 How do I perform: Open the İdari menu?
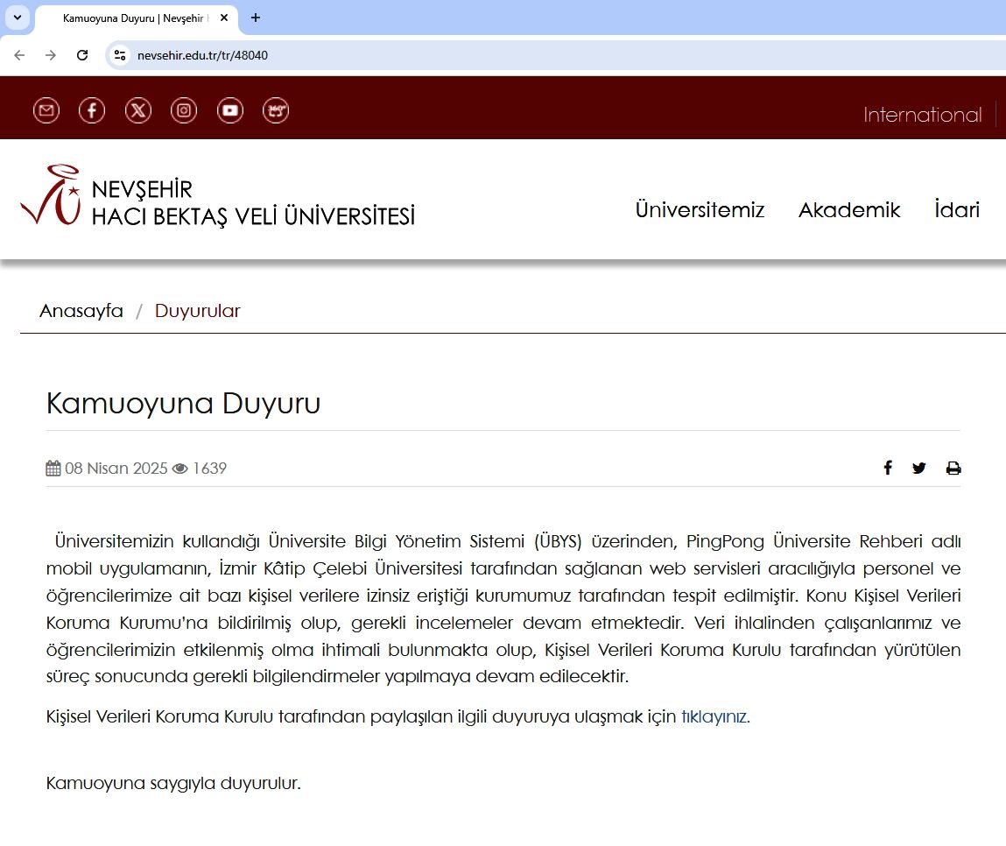(956, 210)
